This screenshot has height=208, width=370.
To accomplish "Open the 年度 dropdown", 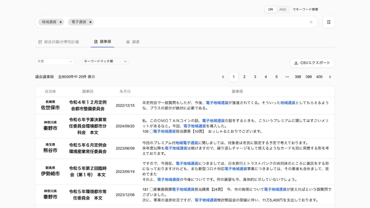I will coord(55,61).
